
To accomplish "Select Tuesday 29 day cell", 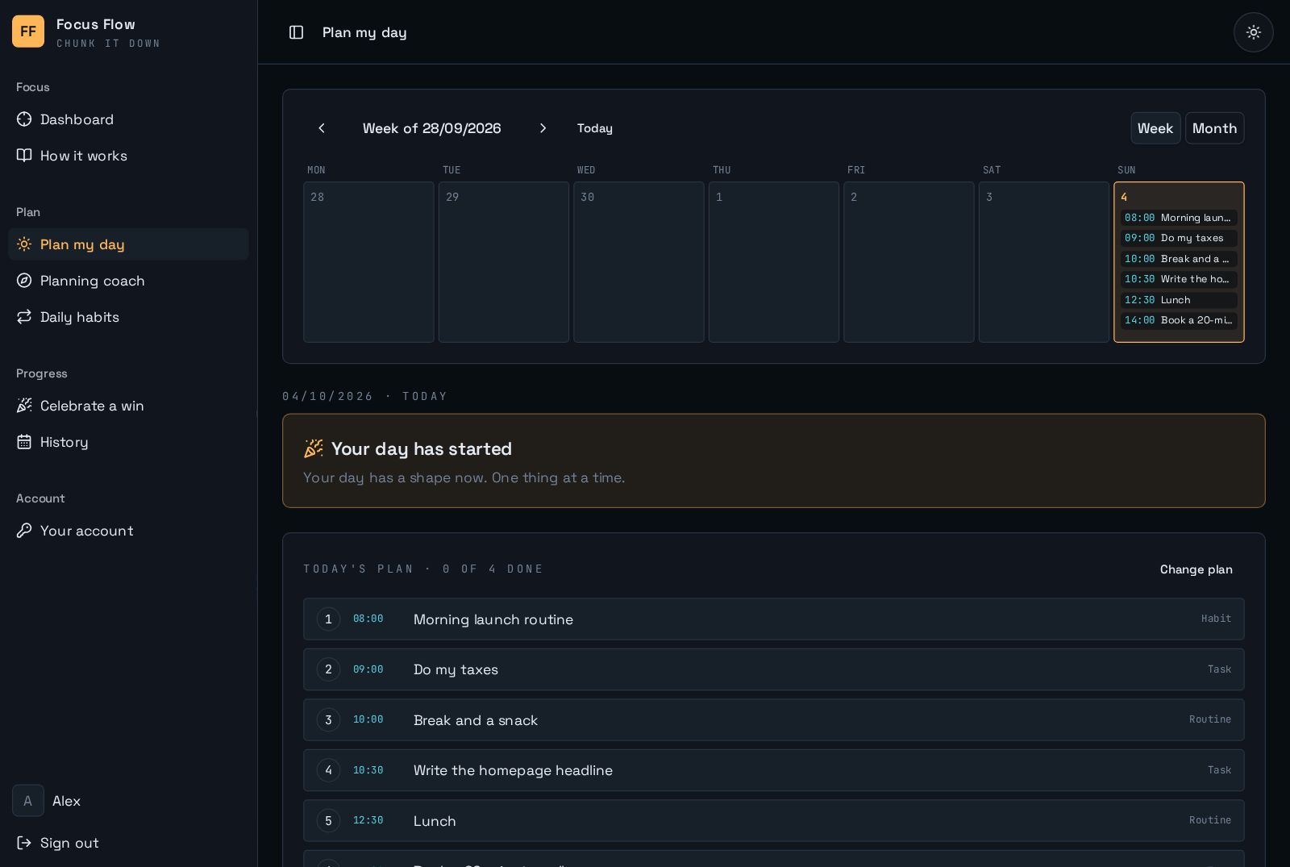I will (x=504, y=262).
